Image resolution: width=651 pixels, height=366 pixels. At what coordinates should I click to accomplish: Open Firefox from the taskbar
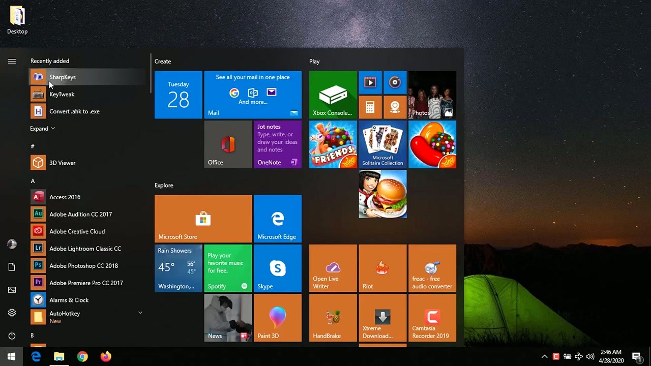point(106,357)
